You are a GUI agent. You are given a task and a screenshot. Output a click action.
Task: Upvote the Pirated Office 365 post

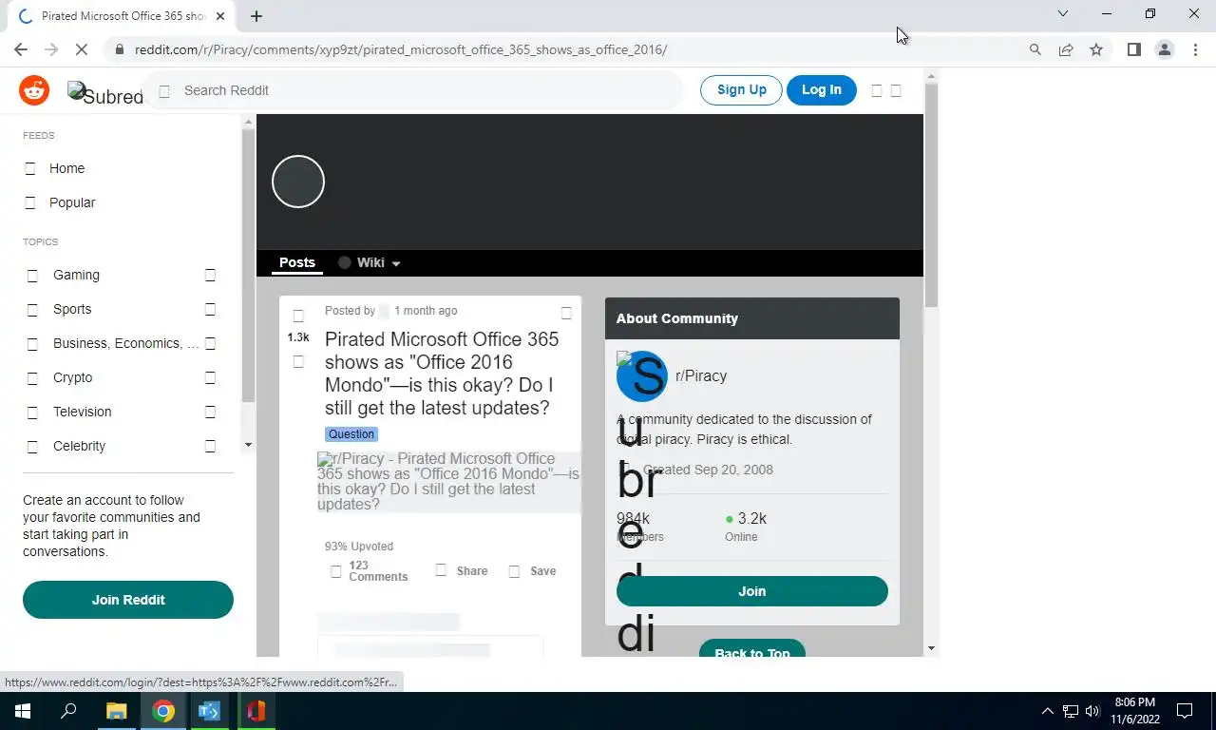pyautogui.click(x=298, y=316)
